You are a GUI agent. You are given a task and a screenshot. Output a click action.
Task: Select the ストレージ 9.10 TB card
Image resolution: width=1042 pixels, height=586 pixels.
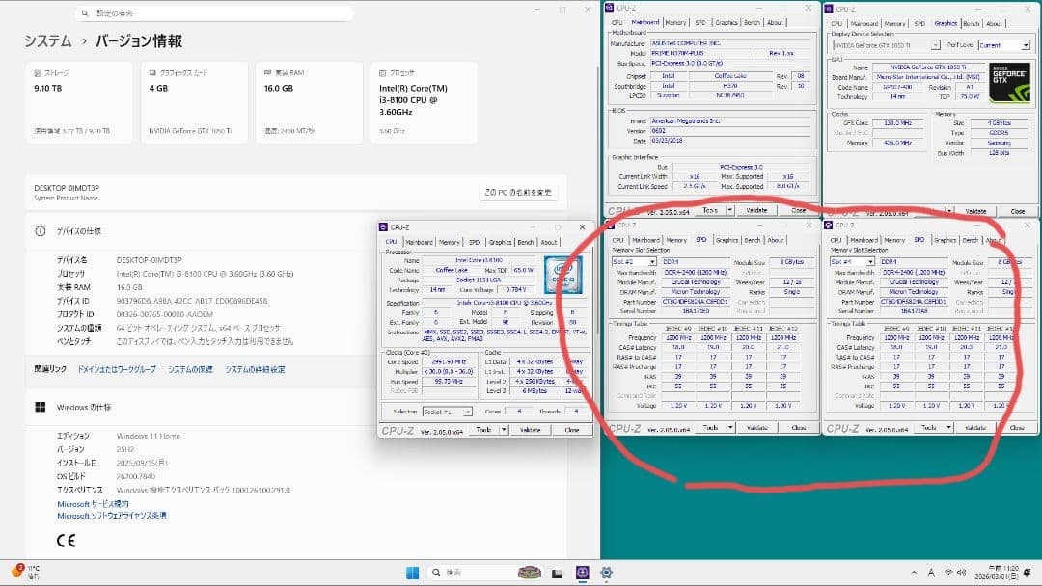(79, 102)
